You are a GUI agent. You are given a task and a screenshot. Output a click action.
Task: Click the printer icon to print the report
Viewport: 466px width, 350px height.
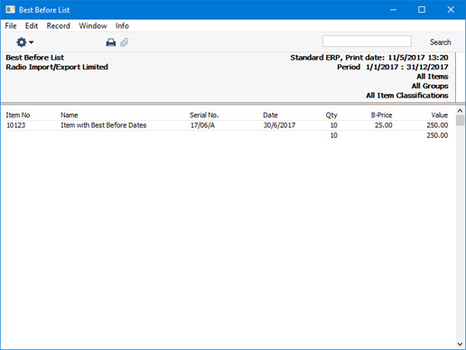coord(111,42)
